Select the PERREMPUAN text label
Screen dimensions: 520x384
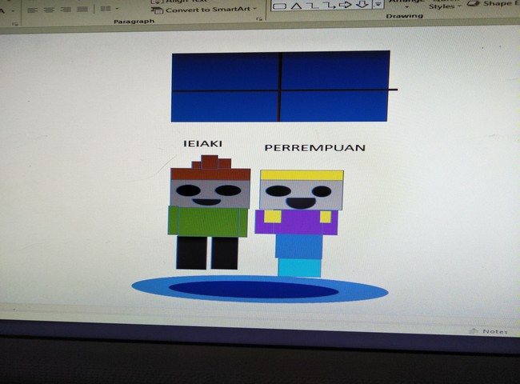click(x=314, y=148)
